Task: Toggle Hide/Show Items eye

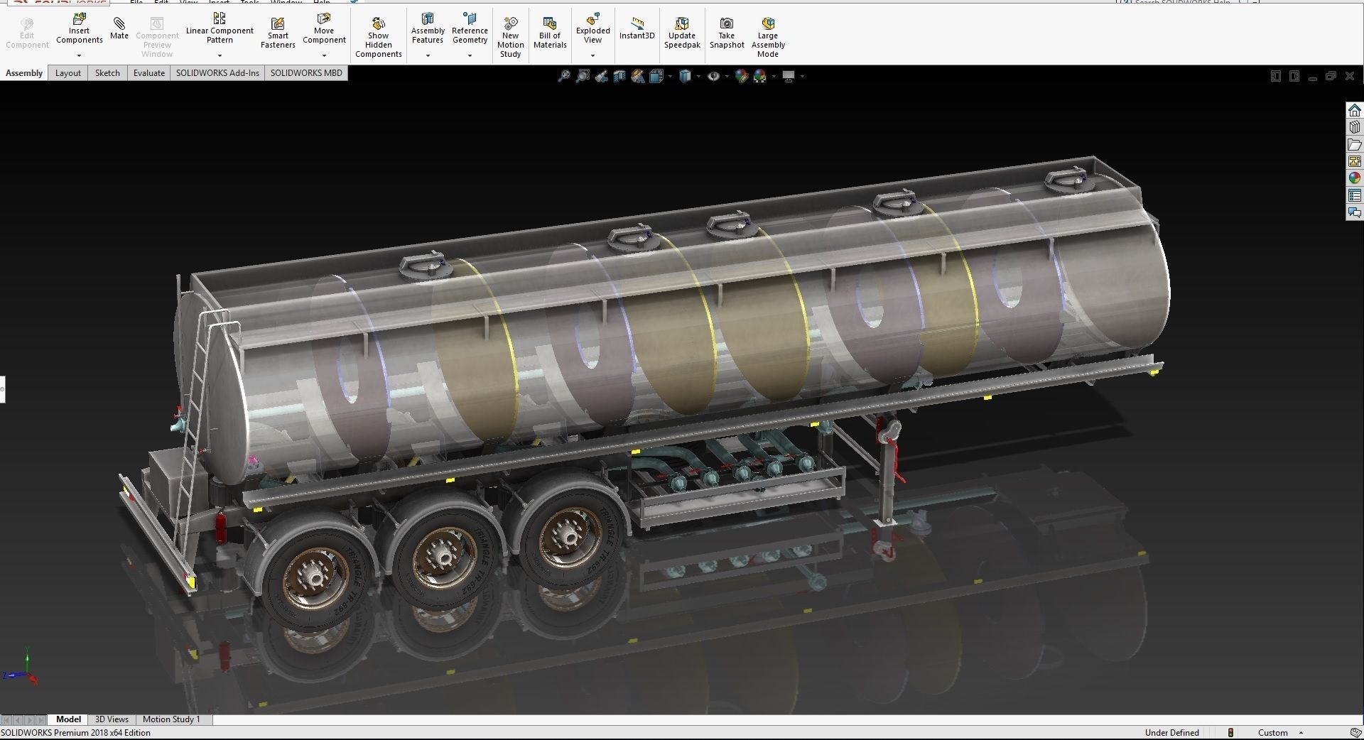Action: click(714, 76)
